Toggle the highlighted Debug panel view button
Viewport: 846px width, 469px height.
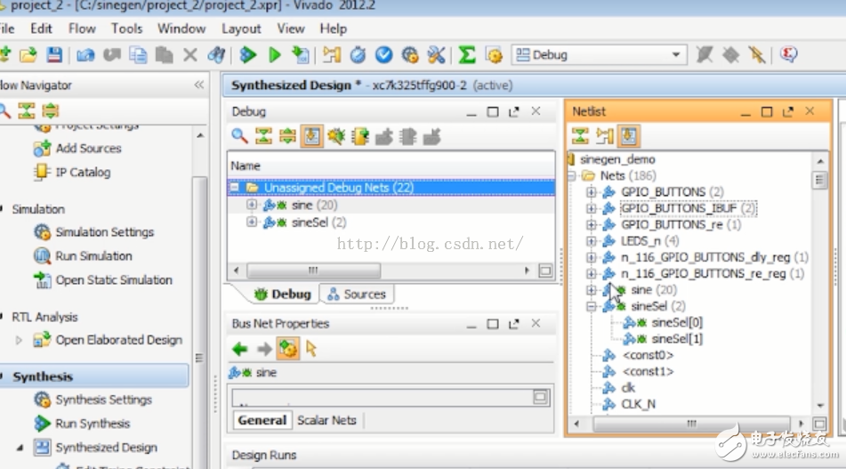[311, 136]
